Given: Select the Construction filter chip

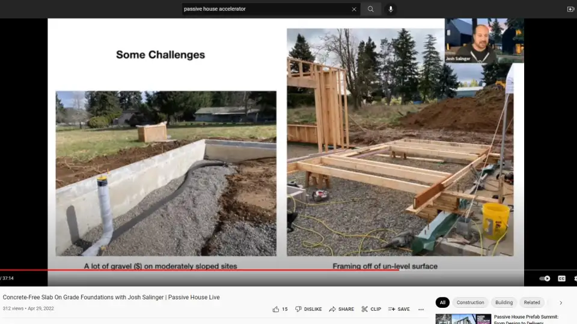Looking at the screenshot, I should 470,303.
